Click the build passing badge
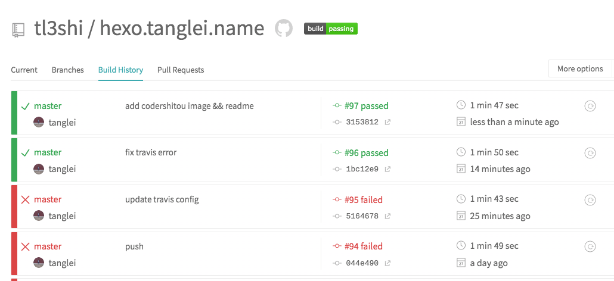The image size is (614, 281). tap(331, 29)
